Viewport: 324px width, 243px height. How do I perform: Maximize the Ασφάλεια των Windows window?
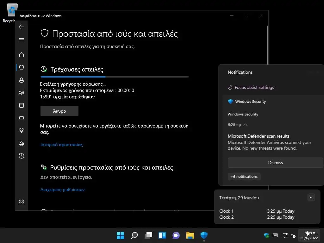(246, 16)
